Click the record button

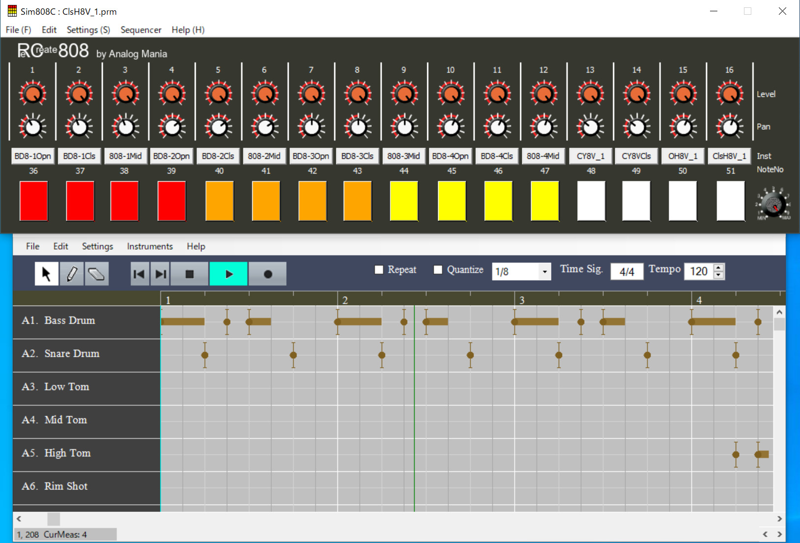[x=267, y=274]
